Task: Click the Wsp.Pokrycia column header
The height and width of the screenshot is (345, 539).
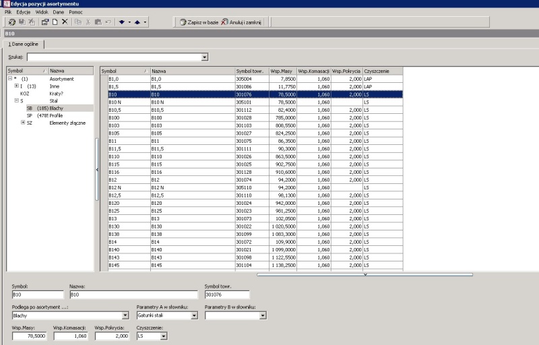Action: pos(346,71)
